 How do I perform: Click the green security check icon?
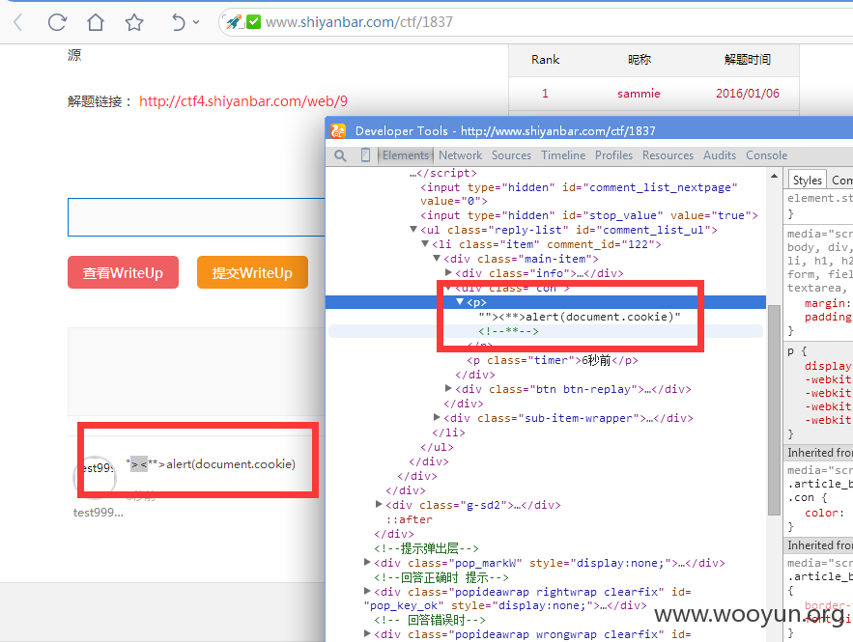pyautogui.click(x=253, y=22)
